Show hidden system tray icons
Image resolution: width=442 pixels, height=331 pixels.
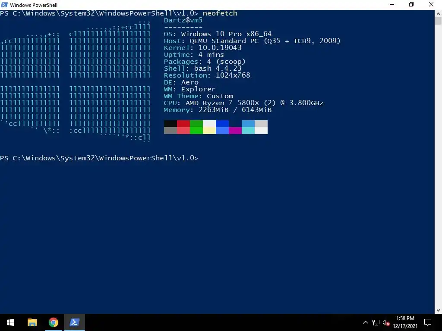365,322
